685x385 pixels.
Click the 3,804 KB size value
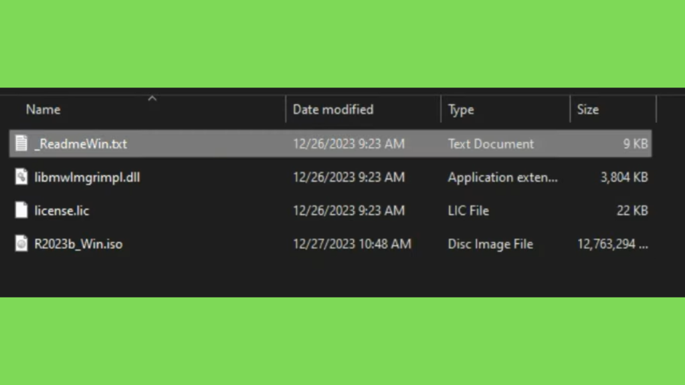(x=624, y=177)
